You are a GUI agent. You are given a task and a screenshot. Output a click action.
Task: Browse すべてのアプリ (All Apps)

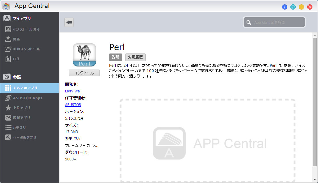point(25,88)
